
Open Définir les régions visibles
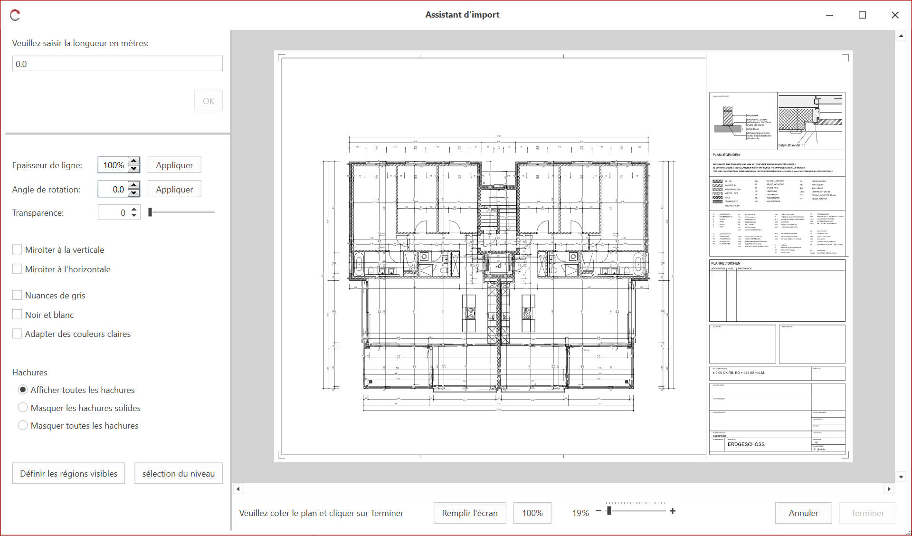pos(68,473)
